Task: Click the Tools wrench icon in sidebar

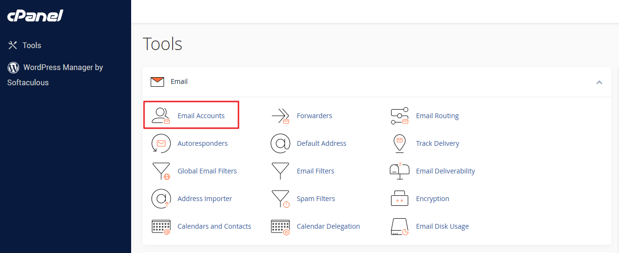Action: [x=13, y=45]
